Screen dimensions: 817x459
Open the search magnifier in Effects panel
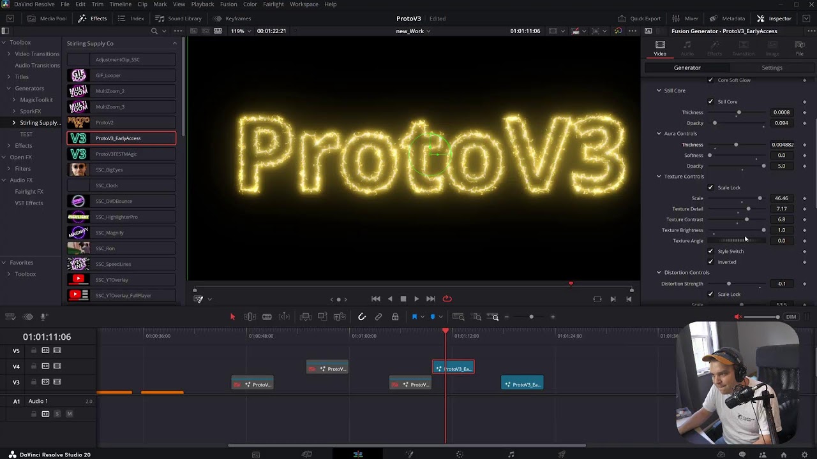[154, 31]
